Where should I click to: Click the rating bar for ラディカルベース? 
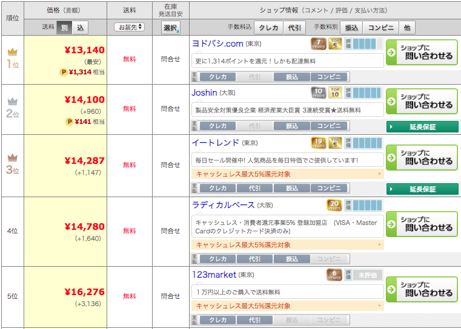tap(363, 205)
